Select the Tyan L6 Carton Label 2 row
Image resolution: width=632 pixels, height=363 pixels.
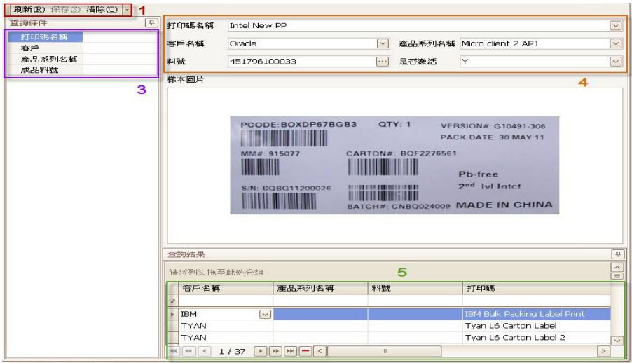tap(394, 338)
